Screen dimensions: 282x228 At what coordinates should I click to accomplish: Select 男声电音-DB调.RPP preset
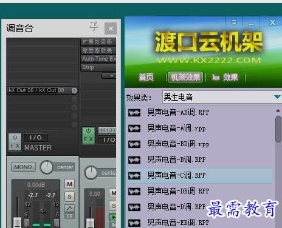199,191
